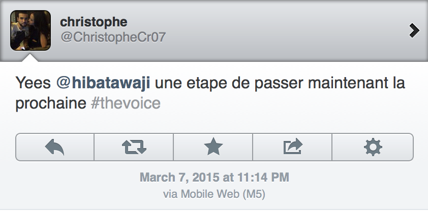Open tweet settings gear menu
428x211 pixels.
click(373, 147)
